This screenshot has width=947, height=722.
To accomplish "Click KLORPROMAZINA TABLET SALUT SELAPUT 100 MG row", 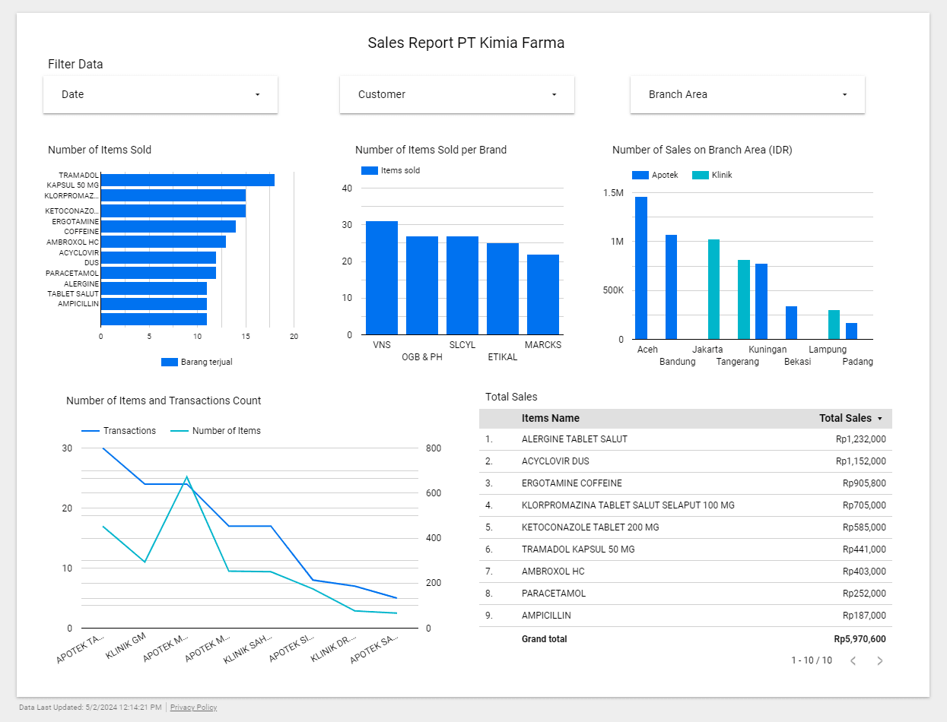I will (685, 505).
